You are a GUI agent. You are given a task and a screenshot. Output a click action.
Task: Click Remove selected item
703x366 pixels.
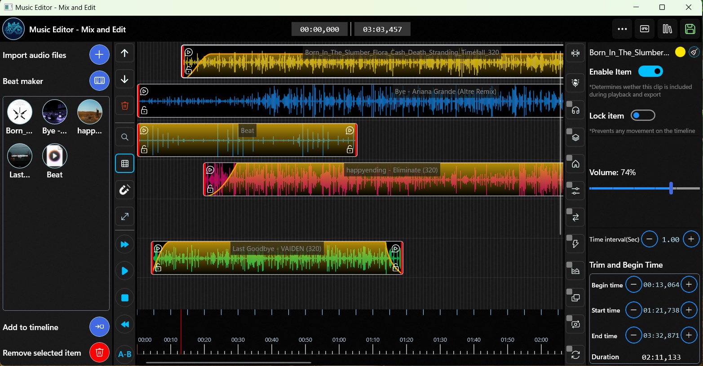coord(99,353)
